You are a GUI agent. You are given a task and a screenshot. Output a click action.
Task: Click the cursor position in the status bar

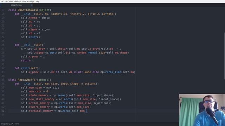[17, 124]
